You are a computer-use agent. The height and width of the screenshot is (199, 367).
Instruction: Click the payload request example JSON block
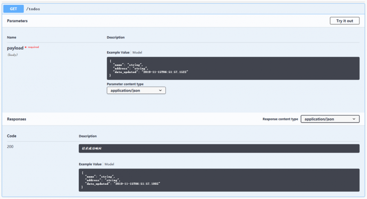[x=233, y=68]
